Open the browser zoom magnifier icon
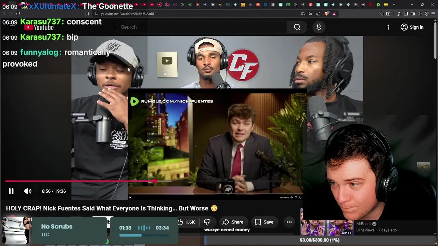The height and width of the screenshot is (246, 438). tap(310, 14)
